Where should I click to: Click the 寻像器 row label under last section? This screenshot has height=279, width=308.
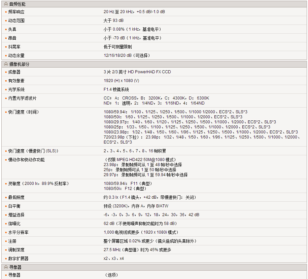14,275
